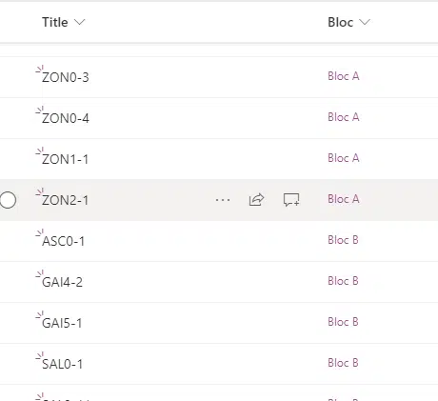The height and width of the screenshot is (401, 438).
Task: Click the Title column header
Action: point(55,22)
